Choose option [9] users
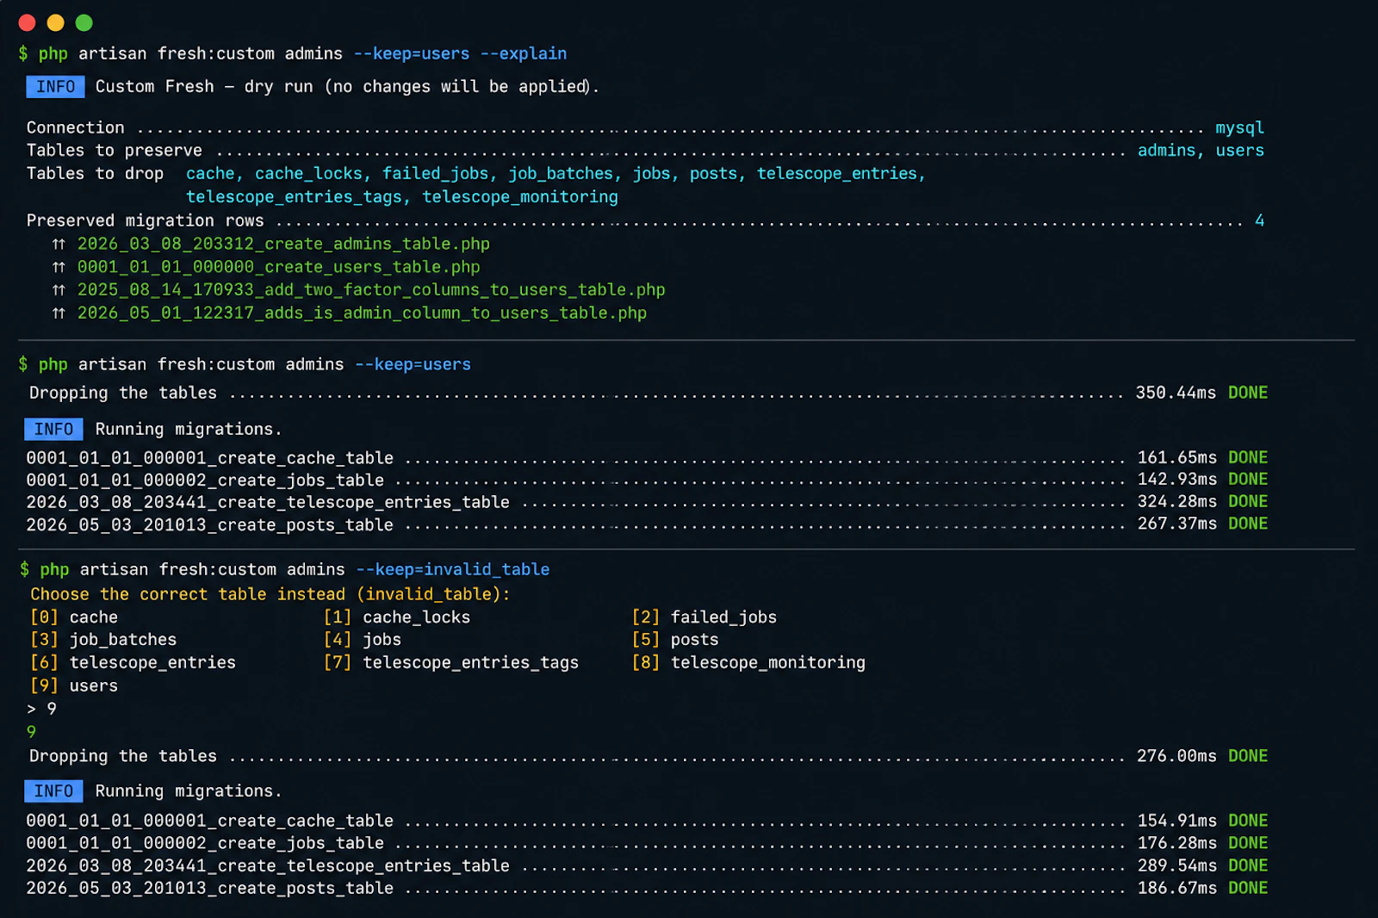This screenshot has height=918, width=1378. [x=74, y=686]
